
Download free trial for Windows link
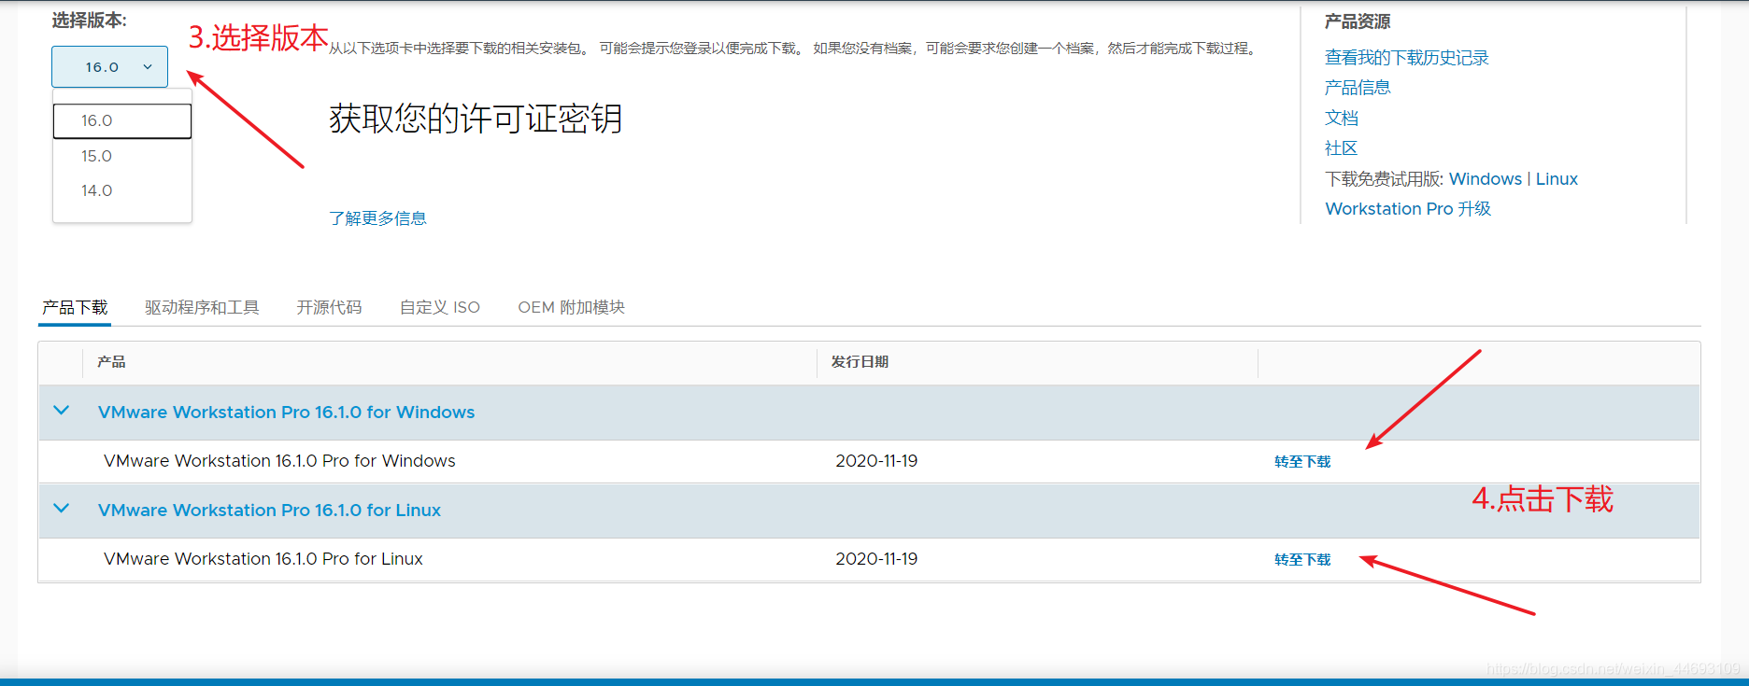click(1486, 179)
